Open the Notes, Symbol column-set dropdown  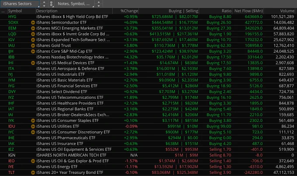click(75, 3)
